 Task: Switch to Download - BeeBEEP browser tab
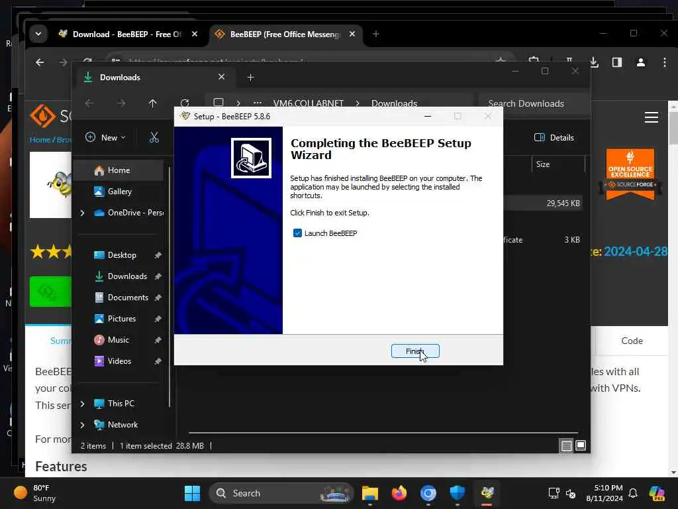pos(127,34)
